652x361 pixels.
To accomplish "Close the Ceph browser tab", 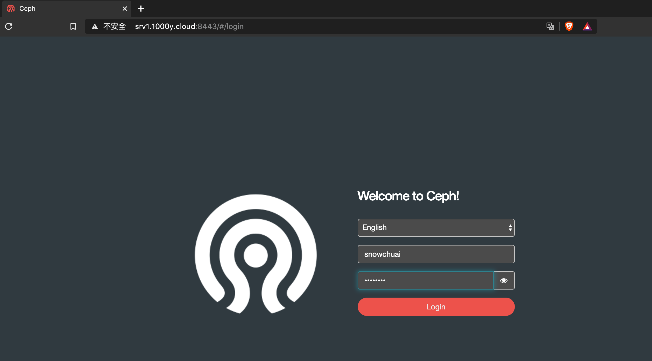I will pos(125,9).
